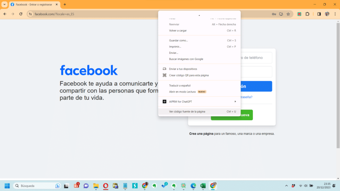Bookmark this page with the star icon

coord(288,14)
